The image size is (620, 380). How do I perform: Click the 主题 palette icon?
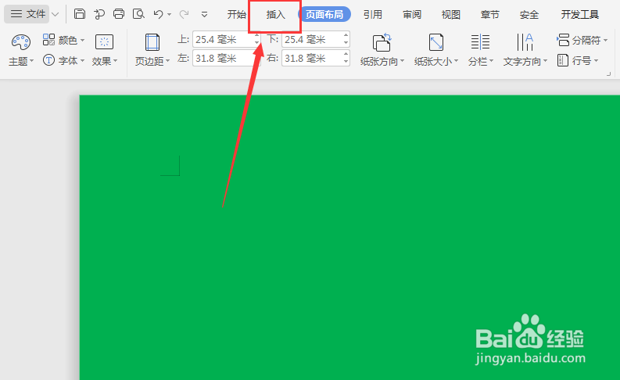pos(21,42)
